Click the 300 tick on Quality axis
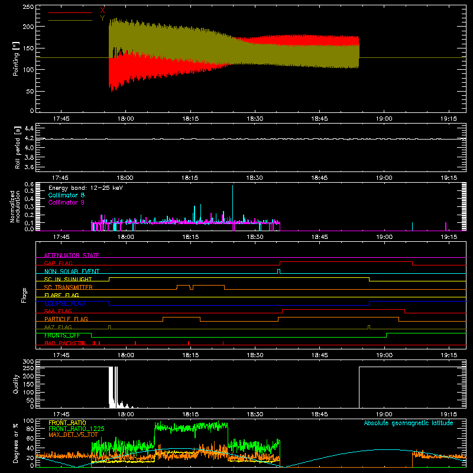 28,362
